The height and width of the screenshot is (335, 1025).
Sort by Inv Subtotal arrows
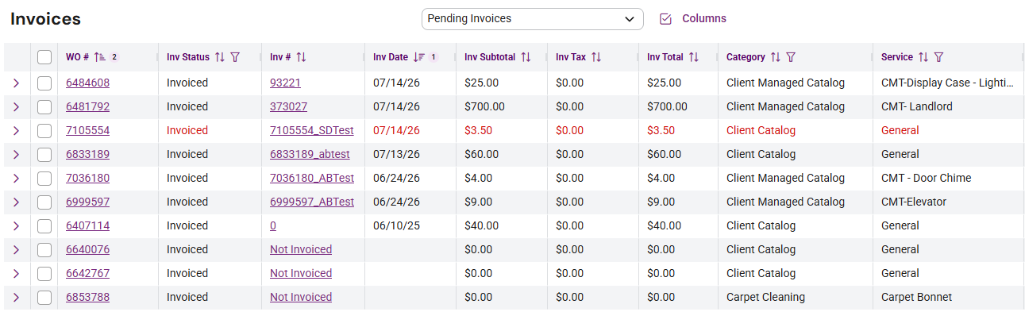526,57
